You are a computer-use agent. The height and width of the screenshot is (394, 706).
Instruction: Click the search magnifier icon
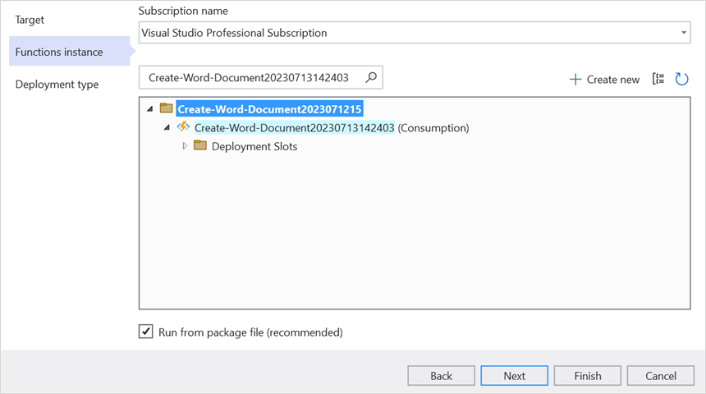(371, 77)
